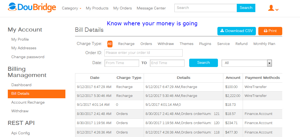This screenshot has height=137, width=300.
Task: Select Bill Details in the sidebar
Action: (37, 94)
